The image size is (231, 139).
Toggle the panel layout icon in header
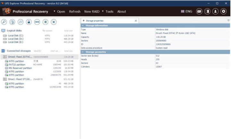[x=207, y=12]
